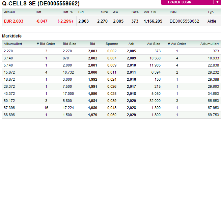Click the ask size 32.000

click(x=155, y=101)
